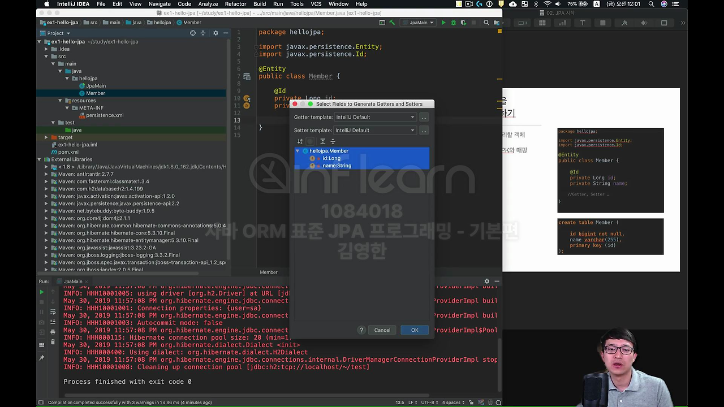724x407 pixels.
Task: Click Scroll to End icon in the Run console
Action: (x=53, y=322)
